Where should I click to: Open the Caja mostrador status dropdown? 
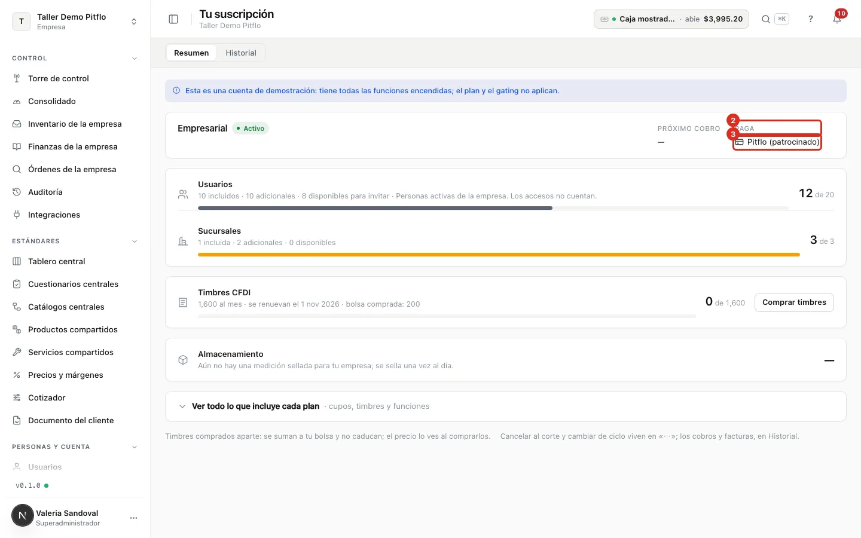click(671, 19)
